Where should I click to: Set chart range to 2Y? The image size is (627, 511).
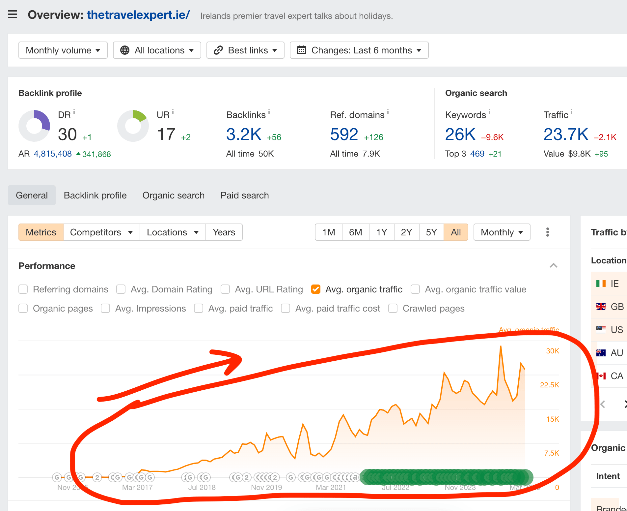click(406, 232)
